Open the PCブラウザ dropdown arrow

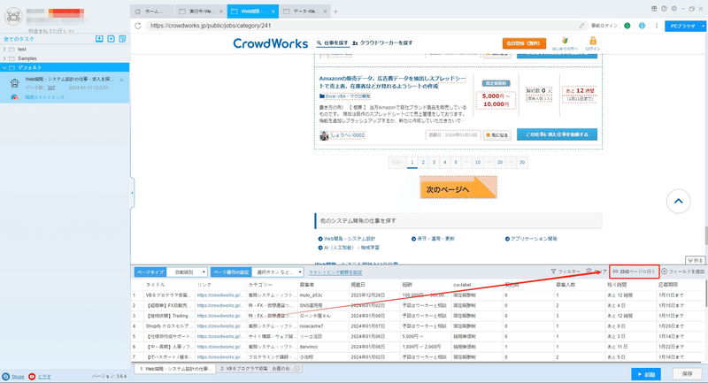(703, 27)
